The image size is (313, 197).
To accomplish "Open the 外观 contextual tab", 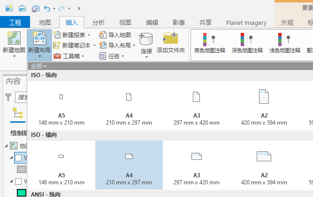I will click(x=287, y=23).
